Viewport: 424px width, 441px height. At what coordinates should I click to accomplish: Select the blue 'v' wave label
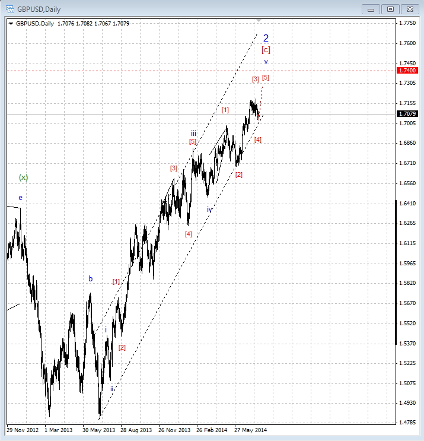(x=266, y=62)
